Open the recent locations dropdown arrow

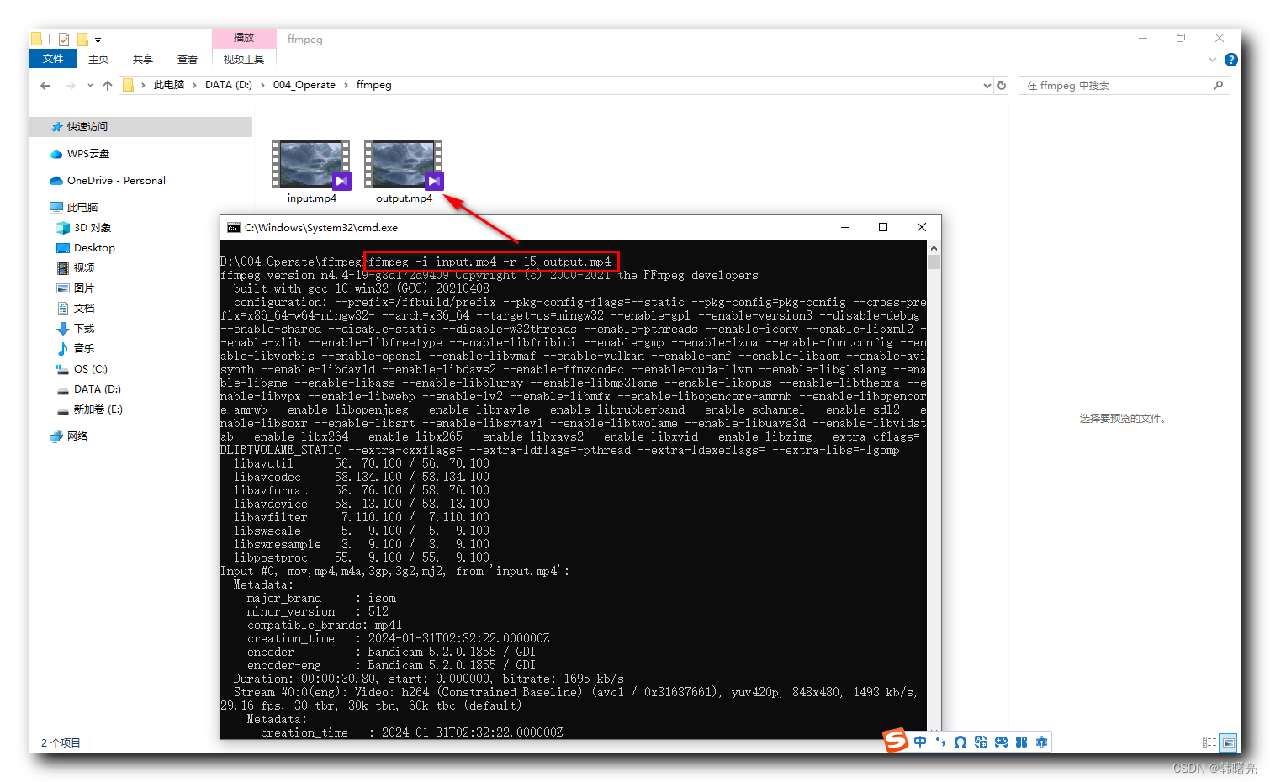pyautogui.click(x=90, y=86)
